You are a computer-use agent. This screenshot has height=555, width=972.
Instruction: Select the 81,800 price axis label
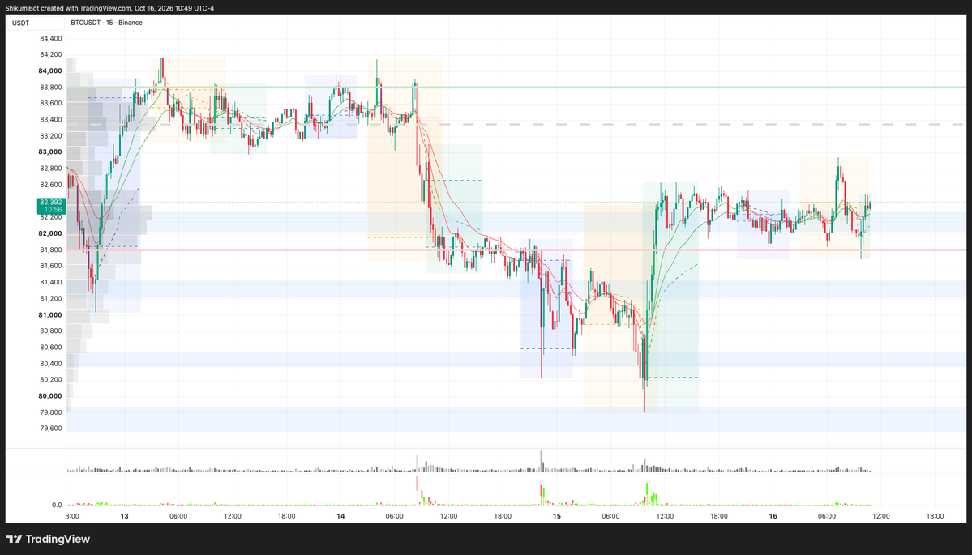click(50, 250)
